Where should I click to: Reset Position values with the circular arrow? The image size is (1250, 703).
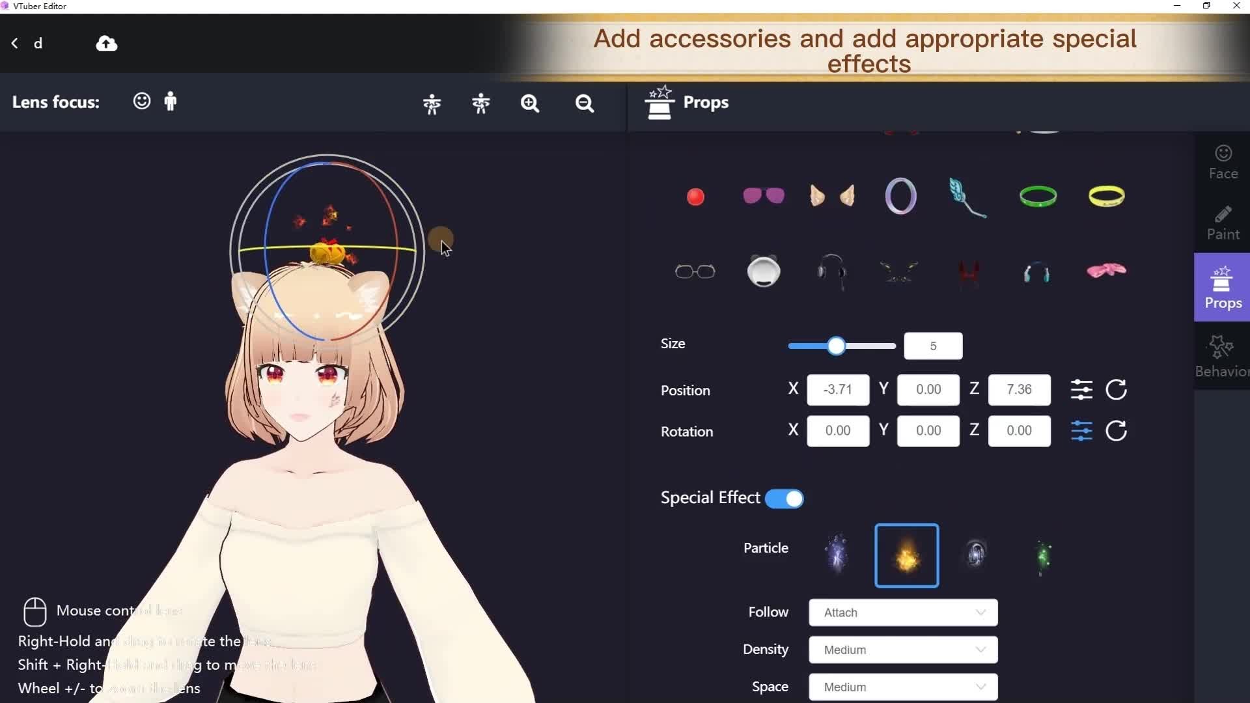pos(1116,390)
